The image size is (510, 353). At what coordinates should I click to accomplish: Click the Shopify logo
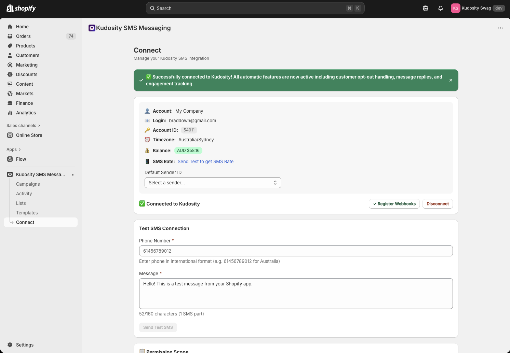click(x=21, y=8)
